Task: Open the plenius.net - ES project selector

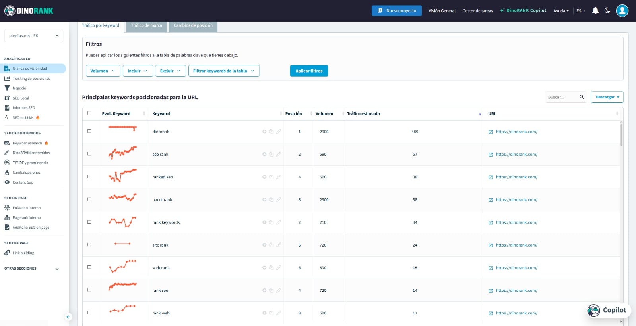Action: pyautogui.click(x=34, y=36)
